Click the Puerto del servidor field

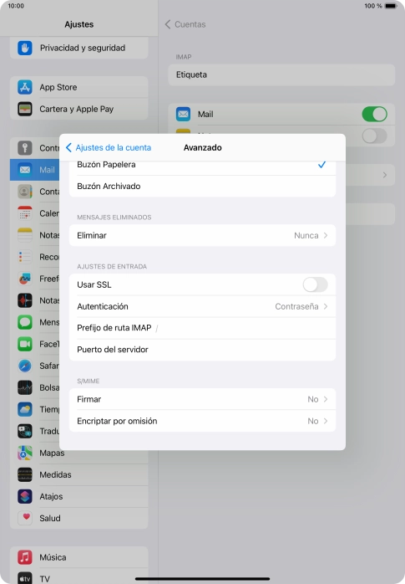pyautogui.click(x=202, y=350)
